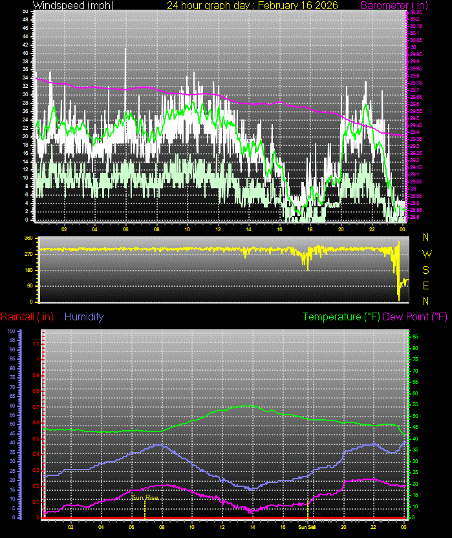
Task: Click the 'E' wind direction label
Action: (x=426, y=285)
